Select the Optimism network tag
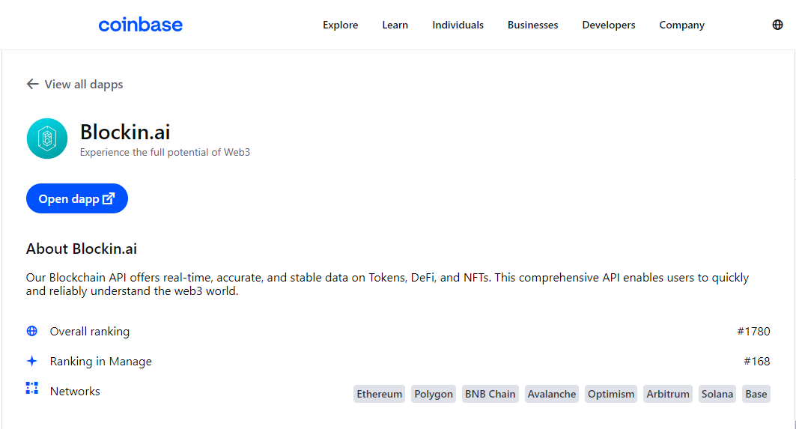The height and width of the screenshot is (429, 796). point(611,394)
